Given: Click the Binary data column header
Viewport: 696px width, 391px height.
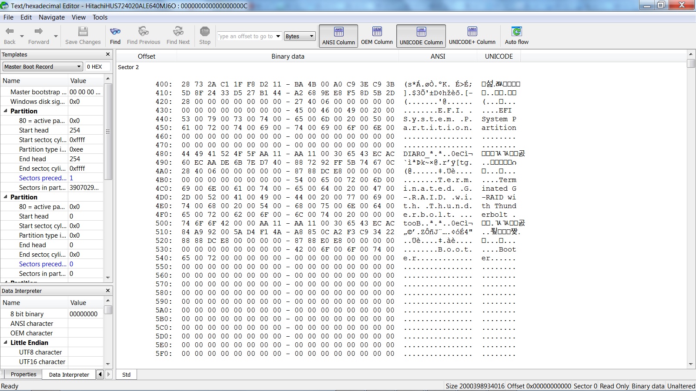Looking at the screenshot, I should (288, 56).
